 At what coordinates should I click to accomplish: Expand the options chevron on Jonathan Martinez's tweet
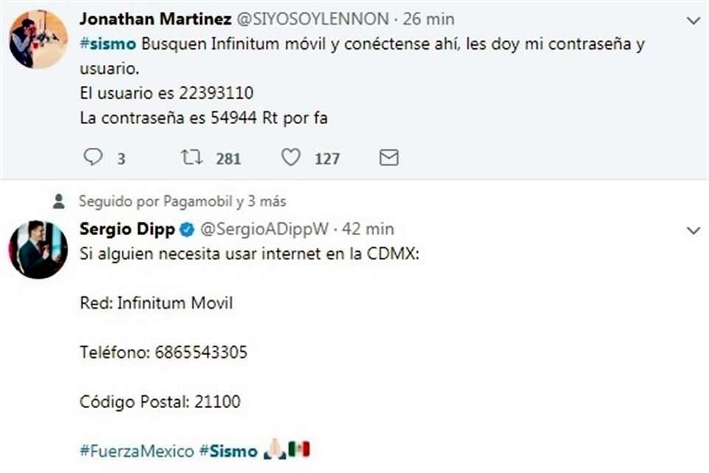click(x=693, y=21)
